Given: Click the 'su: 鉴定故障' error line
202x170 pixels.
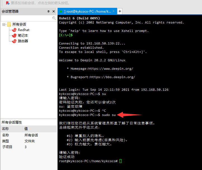Looking at the screenshot, I should [x=71, y=106].
